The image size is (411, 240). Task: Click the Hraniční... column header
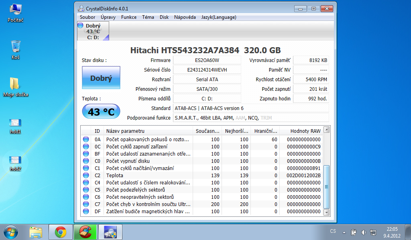(265, 131)
